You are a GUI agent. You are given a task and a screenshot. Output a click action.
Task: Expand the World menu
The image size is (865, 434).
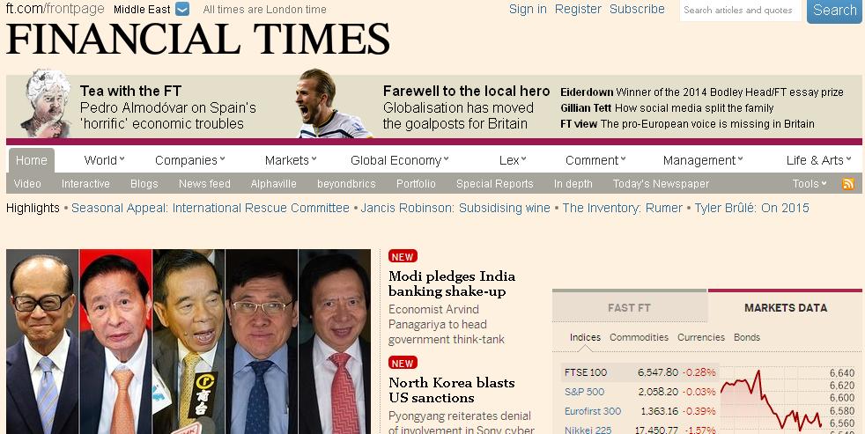104,160
